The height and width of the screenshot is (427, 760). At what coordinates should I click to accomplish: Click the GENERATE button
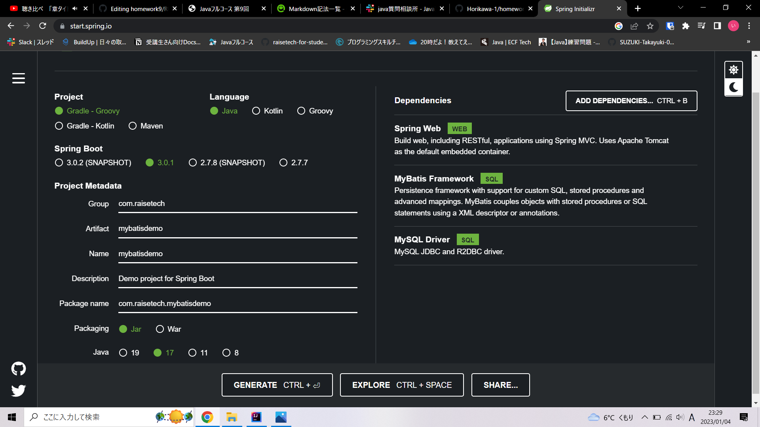tap(277, 385)
